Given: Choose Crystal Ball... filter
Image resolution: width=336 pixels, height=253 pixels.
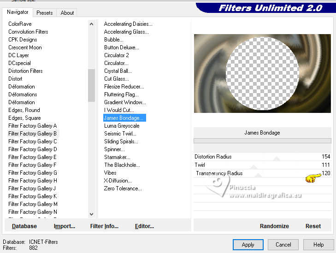Looking at the screenshot, I should coord(118,71).
